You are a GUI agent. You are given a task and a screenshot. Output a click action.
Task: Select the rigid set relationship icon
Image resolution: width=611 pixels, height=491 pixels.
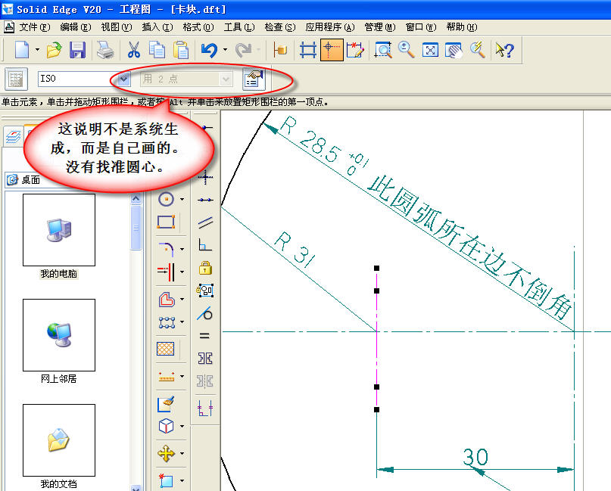(205, 291)
